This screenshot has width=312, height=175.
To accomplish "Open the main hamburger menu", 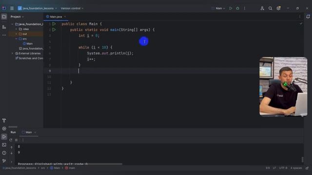I will click(12, 8).
